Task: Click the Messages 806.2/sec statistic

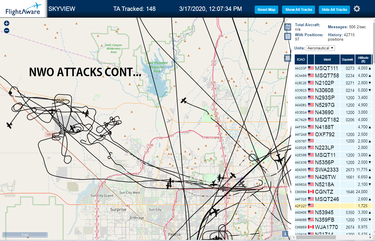Action: tap(347, 27)
